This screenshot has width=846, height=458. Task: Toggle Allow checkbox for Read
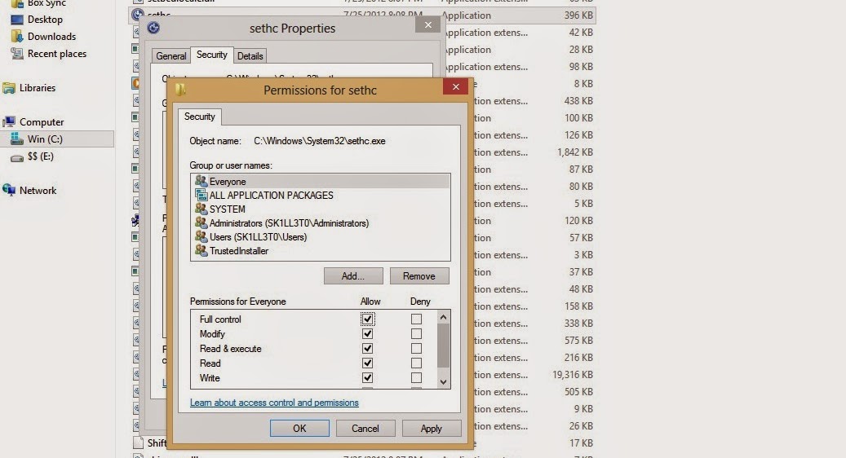(367, 363)
